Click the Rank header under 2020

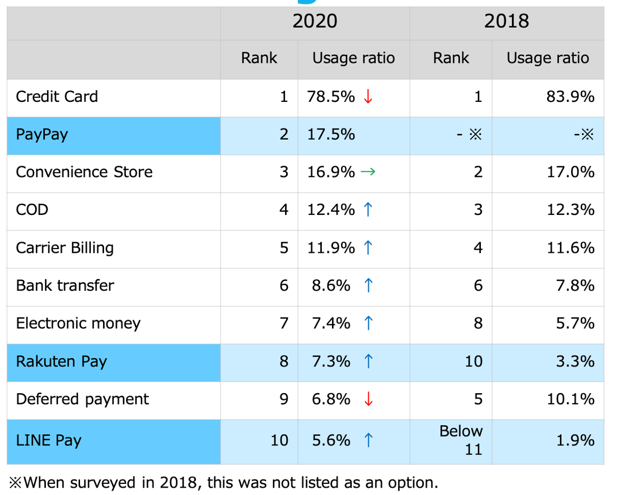pos(259,58)
